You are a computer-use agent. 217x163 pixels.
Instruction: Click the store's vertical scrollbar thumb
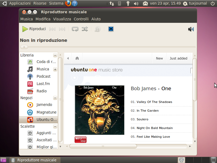coord(195,80)
